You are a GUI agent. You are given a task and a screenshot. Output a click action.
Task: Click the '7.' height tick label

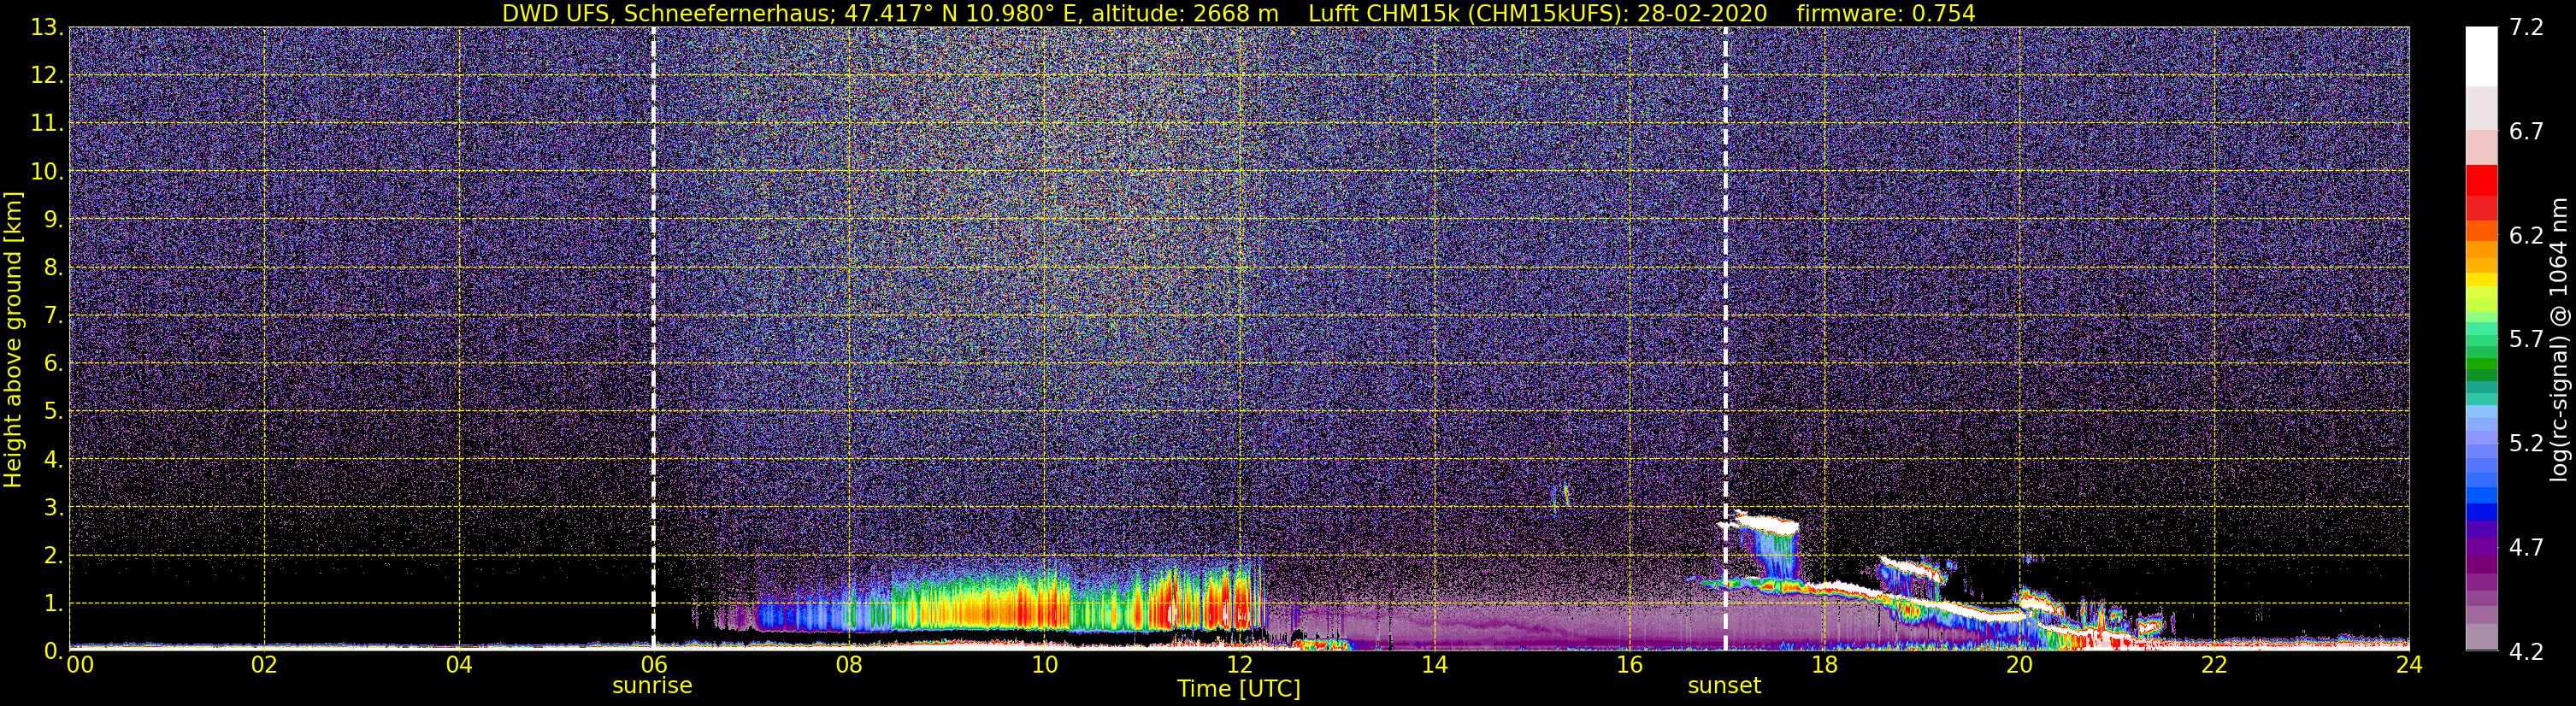pos(53,315)
